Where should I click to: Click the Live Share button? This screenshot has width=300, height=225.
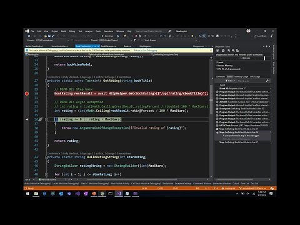(260, 36)
